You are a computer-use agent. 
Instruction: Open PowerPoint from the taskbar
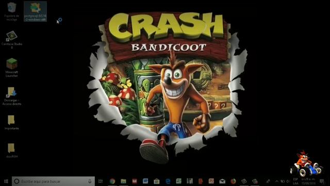211,181
